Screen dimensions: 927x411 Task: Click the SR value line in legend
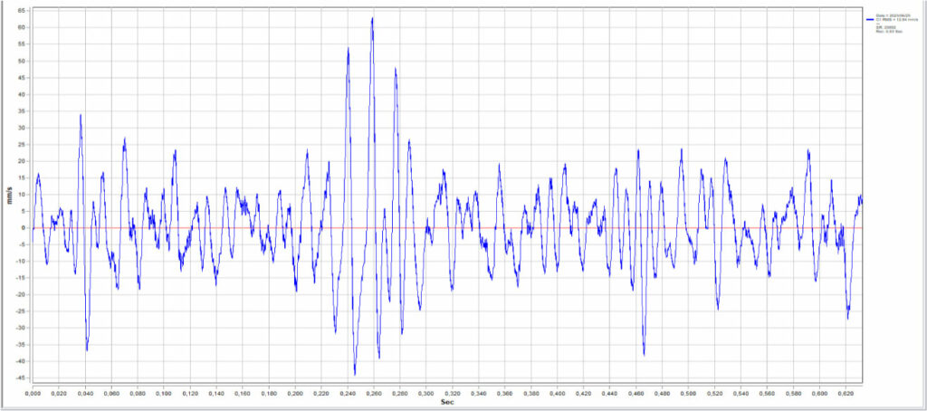(885, 27)
